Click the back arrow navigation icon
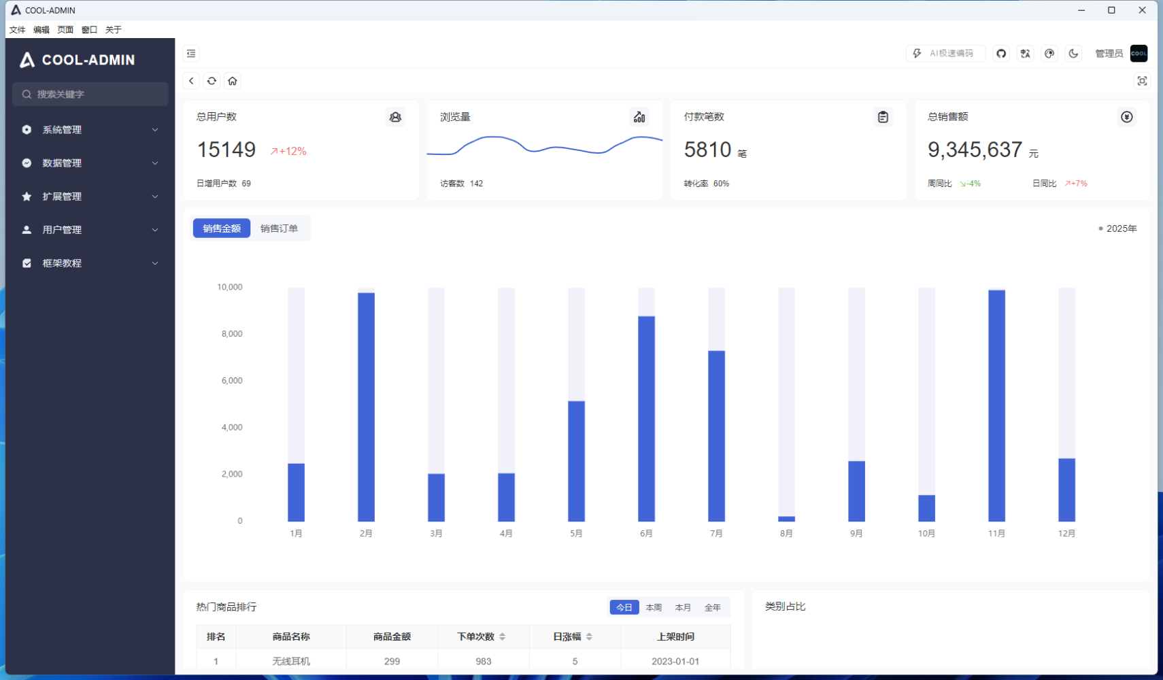This screenshot has height=680, width=1163. 191,80
